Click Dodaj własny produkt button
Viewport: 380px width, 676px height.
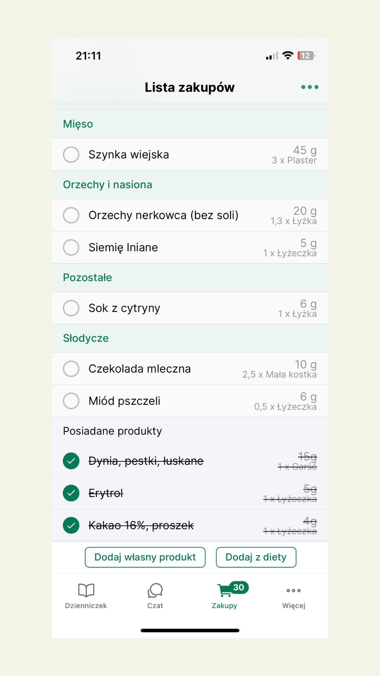(145, 557)
